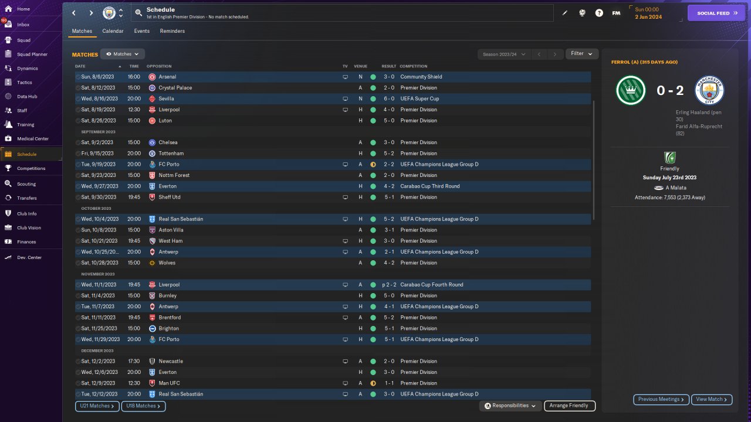Open U21 Matches

click(x=97, y=406)
